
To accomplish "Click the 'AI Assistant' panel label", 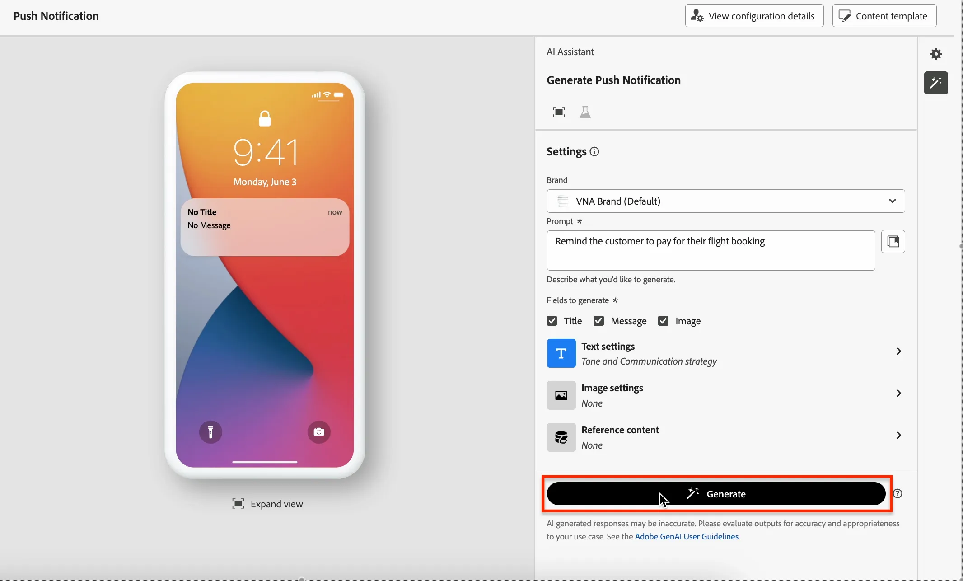I will coord(570,52).
